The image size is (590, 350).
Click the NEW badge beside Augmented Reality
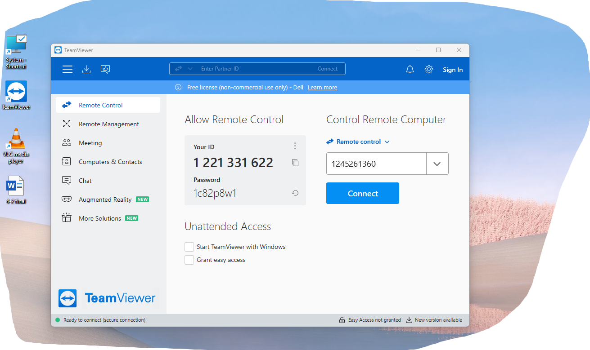[x=143, y=199]
